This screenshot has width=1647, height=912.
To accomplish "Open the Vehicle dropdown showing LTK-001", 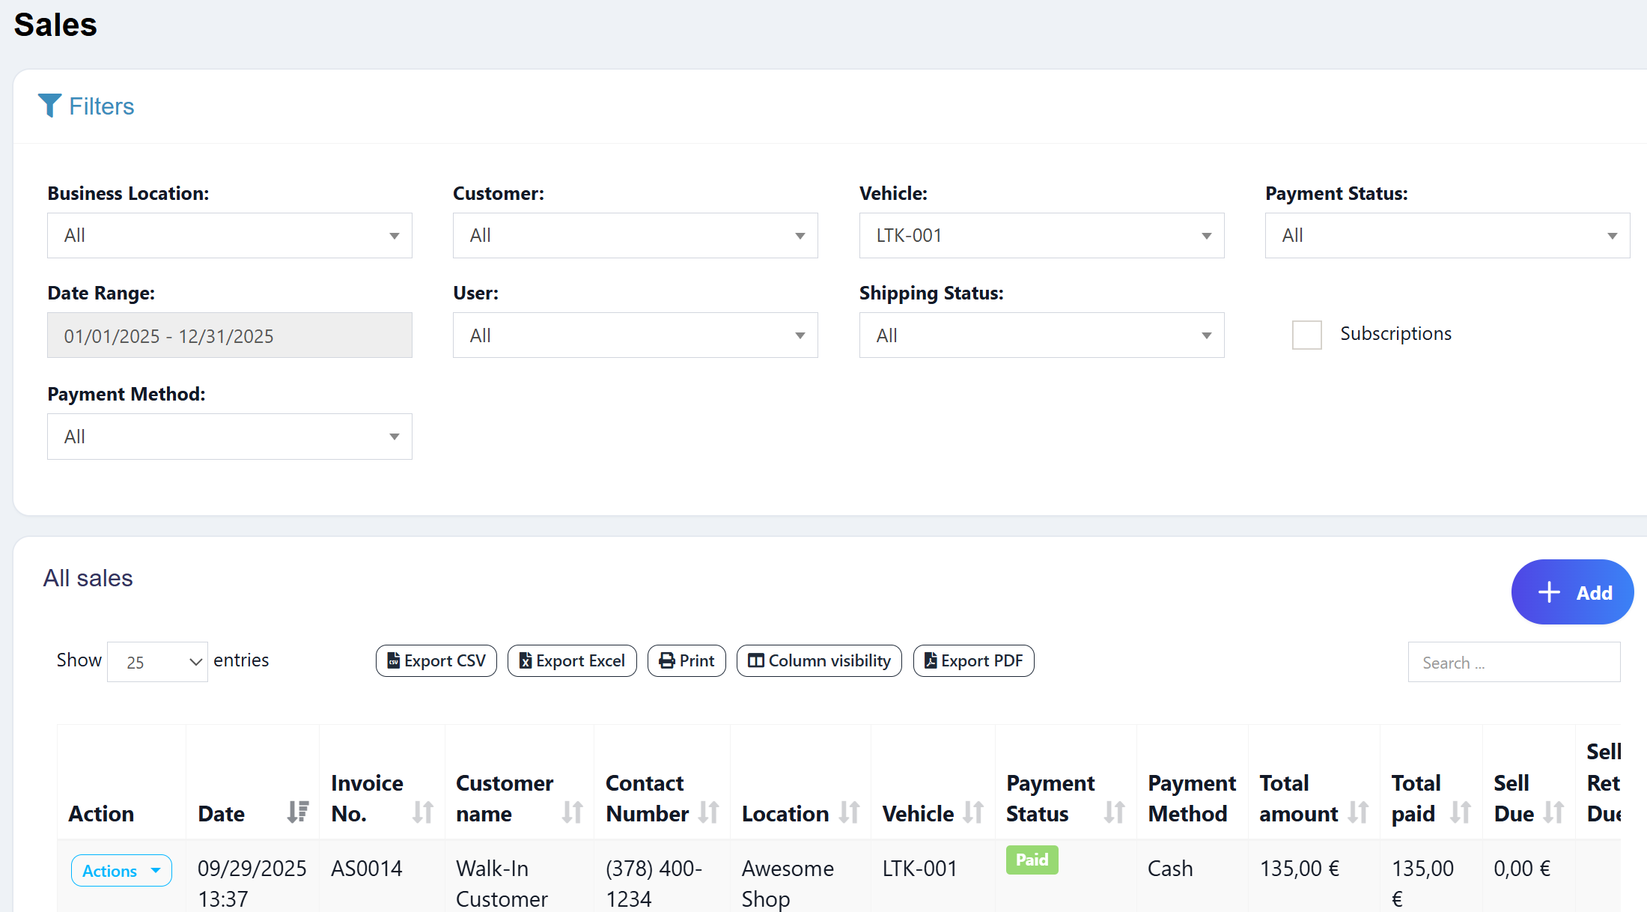I will 1041,236.
